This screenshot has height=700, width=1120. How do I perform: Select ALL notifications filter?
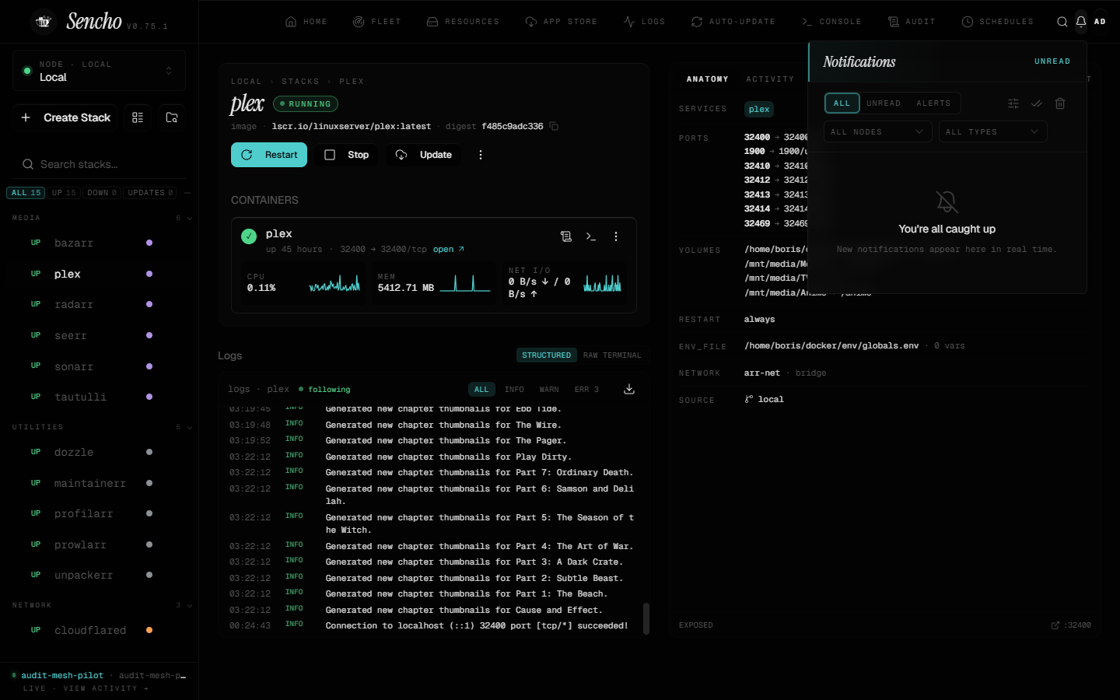842,103
